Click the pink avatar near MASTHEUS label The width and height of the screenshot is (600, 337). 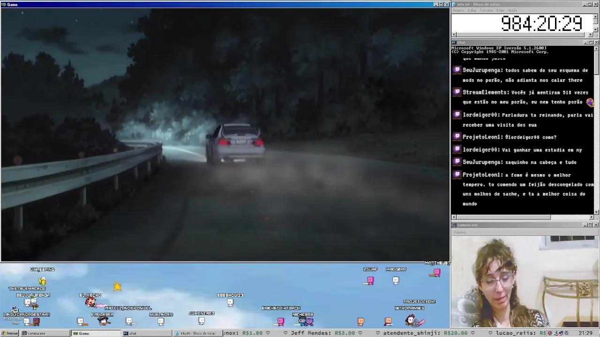(x=437, y=272)
